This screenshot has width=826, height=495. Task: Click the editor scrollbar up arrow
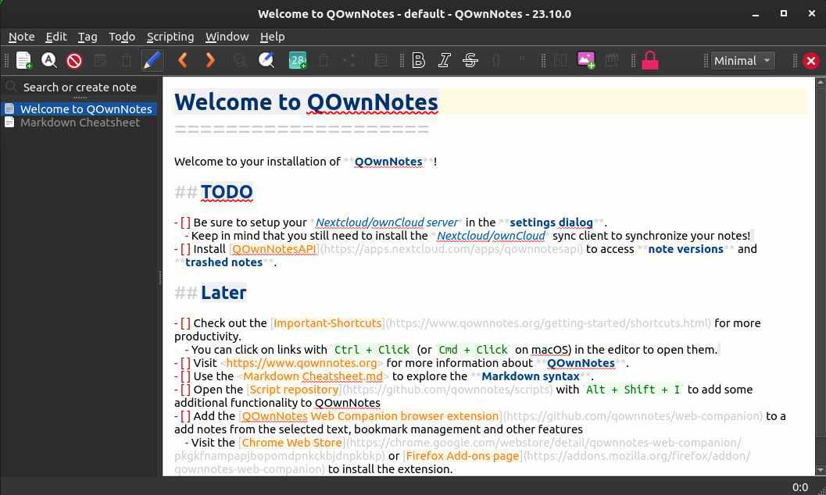tap(821, 82)
